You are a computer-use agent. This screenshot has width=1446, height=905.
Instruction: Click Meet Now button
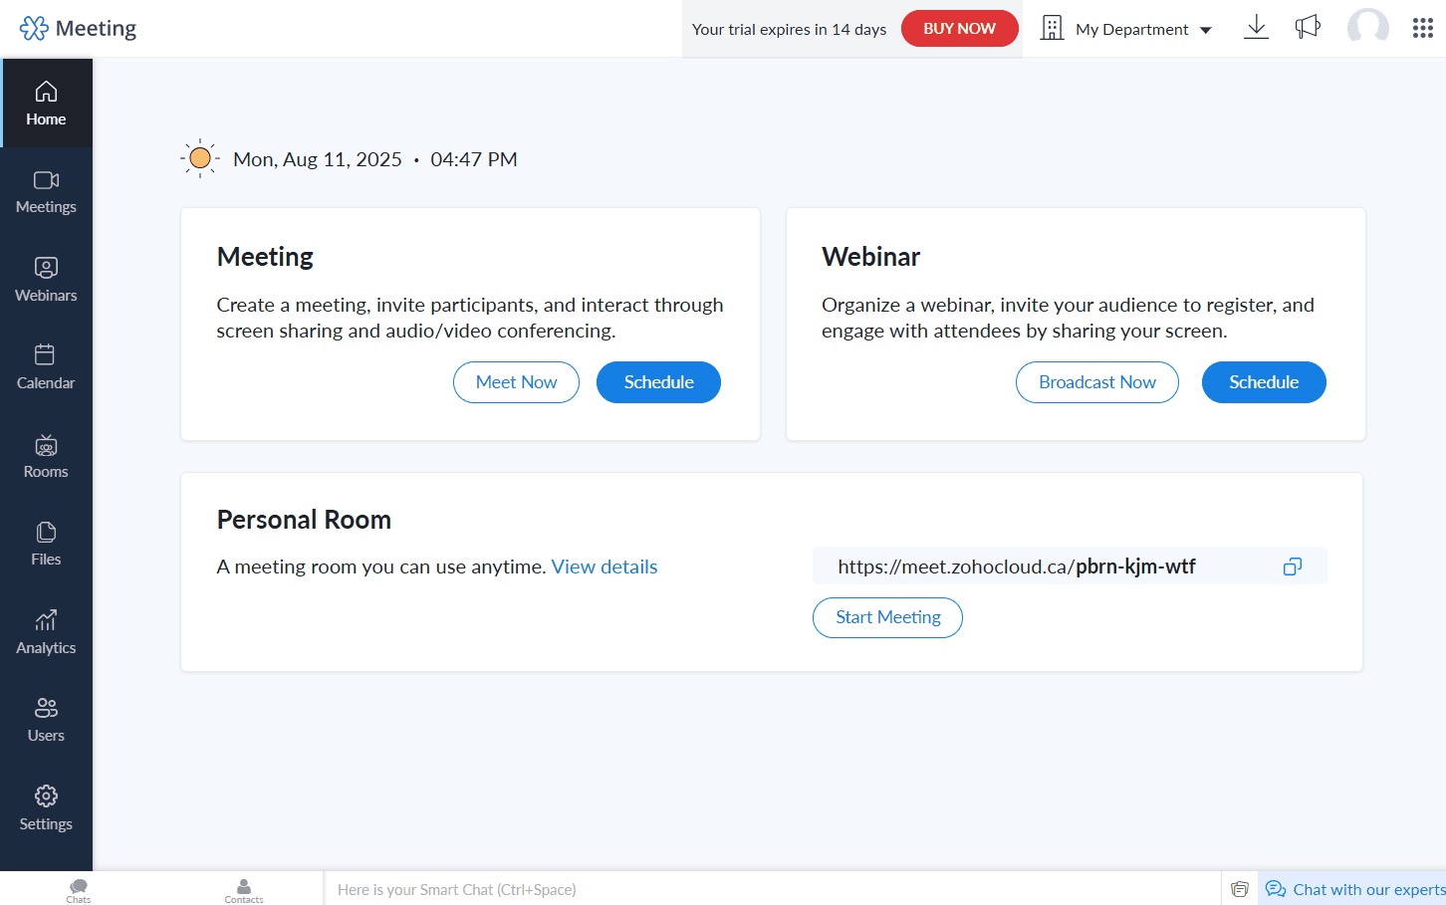516,382
